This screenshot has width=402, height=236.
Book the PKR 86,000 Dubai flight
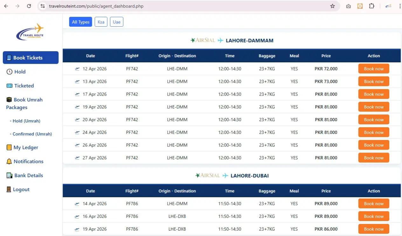pyautogui.click(x=374, y=229)
